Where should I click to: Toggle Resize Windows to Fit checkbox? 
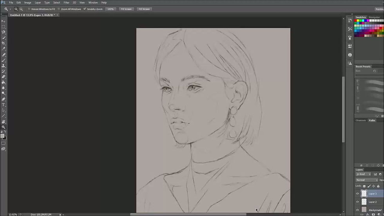click(29, 9)
